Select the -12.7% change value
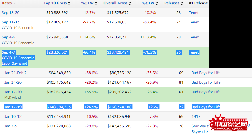The height and width of the screenshot is (134, 252). (x=89, y=13)
